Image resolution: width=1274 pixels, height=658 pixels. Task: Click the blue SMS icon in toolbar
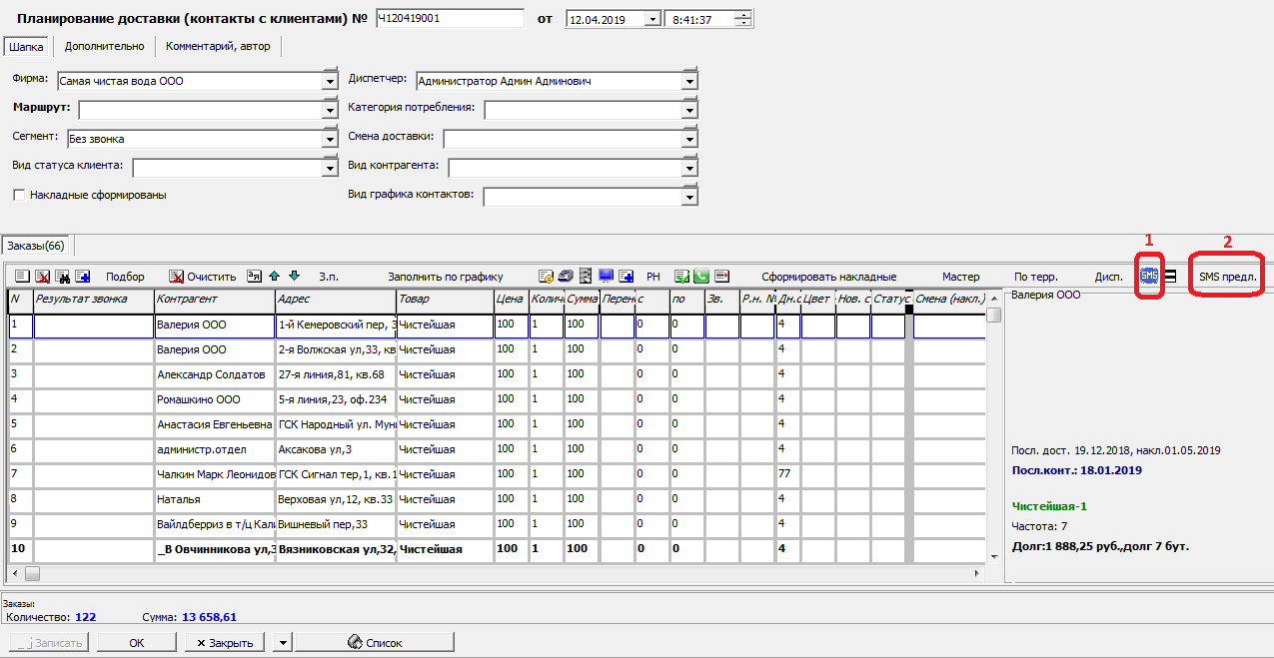pyautogui.click(x=1149, y=277)
